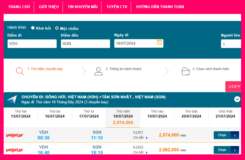Open the Trang chủ menu item
The height and width of the screenshot is (160, 245).
(x=19, y=7)
